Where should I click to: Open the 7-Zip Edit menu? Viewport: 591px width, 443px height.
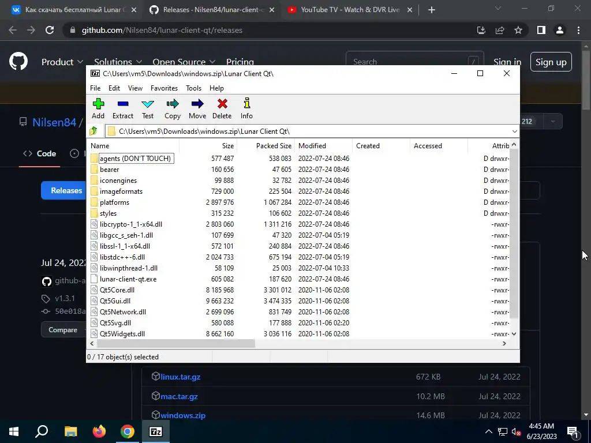114,88
